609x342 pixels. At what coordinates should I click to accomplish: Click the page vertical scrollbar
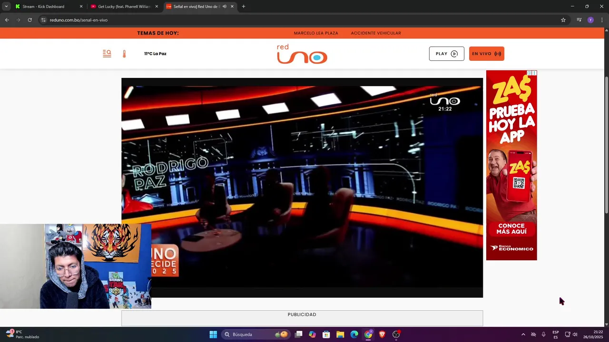(606, 145)
